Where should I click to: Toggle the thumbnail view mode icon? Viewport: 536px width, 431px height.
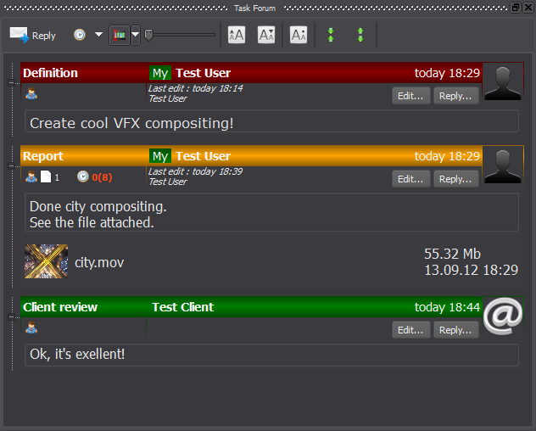pyautogui.click(x=120, y=35)
